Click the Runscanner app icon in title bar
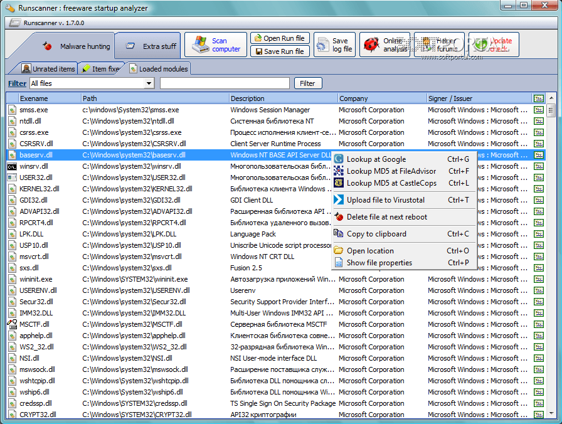 coord(10,8)
